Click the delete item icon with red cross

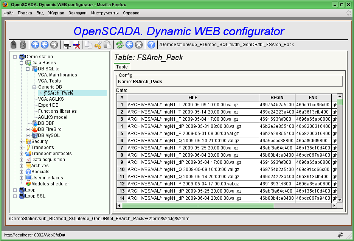pyautogui.click(x=76, y=45)
